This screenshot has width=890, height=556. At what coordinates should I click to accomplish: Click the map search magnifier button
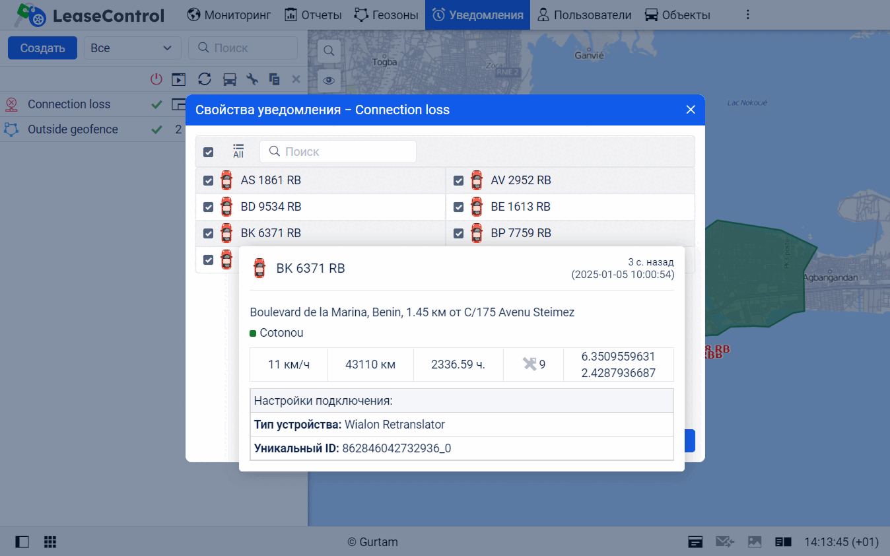[329, 50]
